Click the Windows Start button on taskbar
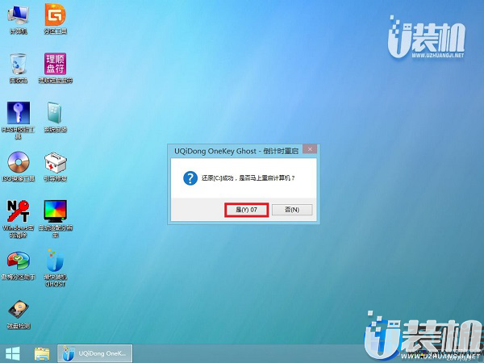Viewport: 484px width, 363px height. click(13, 354)
